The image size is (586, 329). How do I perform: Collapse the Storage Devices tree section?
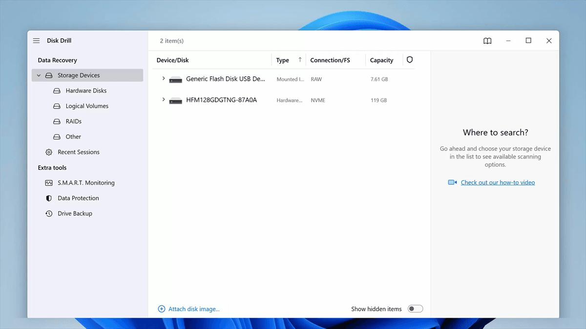pos(39,76)
